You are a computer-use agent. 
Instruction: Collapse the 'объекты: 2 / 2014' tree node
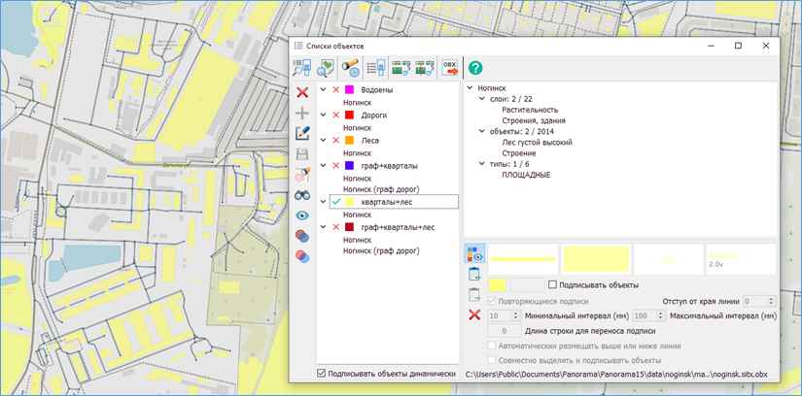[480, 131]
